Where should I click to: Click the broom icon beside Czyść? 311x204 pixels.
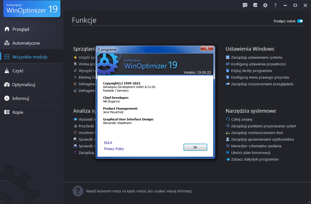[7, 71]
